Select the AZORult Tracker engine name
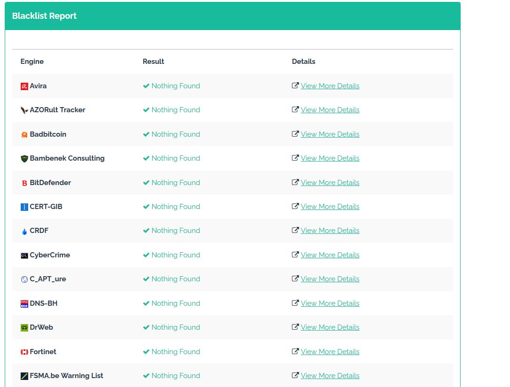 point(57,110)
